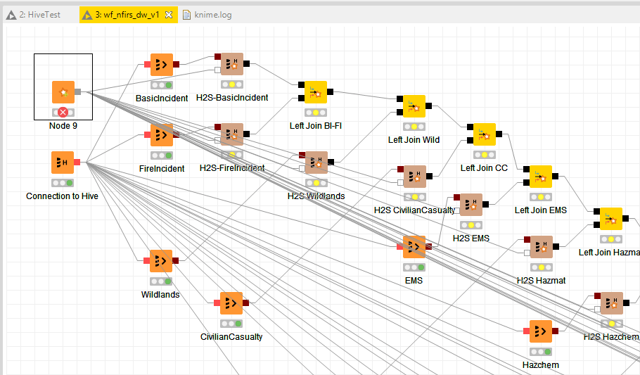Click the Connection to Hive label
This screenshot has width=640, height=375.
(x=62, y=196)
